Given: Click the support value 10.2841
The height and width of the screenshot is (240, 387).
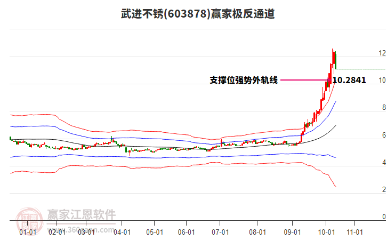Looking at the screenshot, I should coord(349,80).
